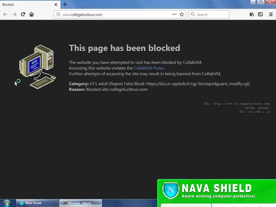Toggle the sidebar view
This screenshot has width=276, height=207.
point(260,15)
